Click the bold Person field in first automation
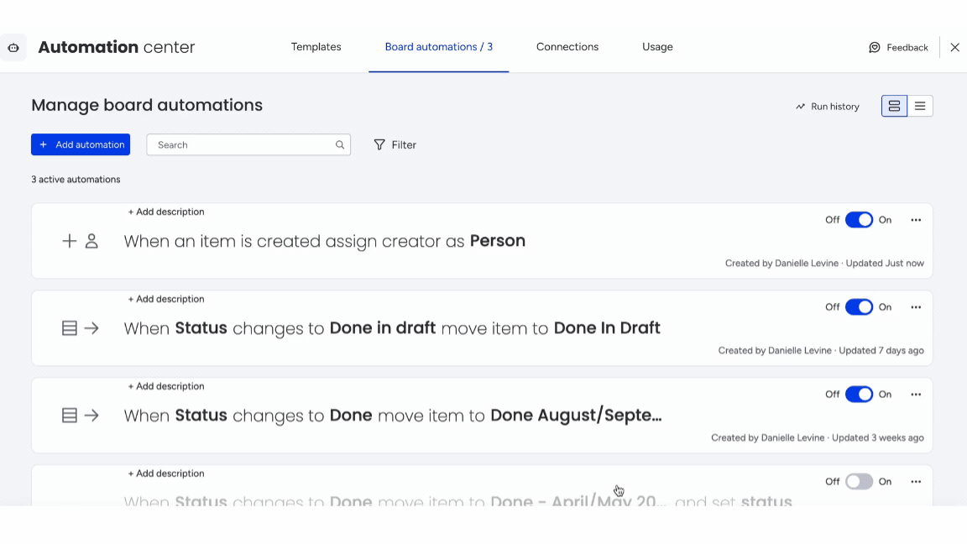This screenshot has height=544, width=967. tap(498, 241)
